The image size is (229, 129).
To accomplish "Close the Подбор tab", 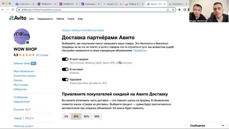I will click(x=143, y=4).
